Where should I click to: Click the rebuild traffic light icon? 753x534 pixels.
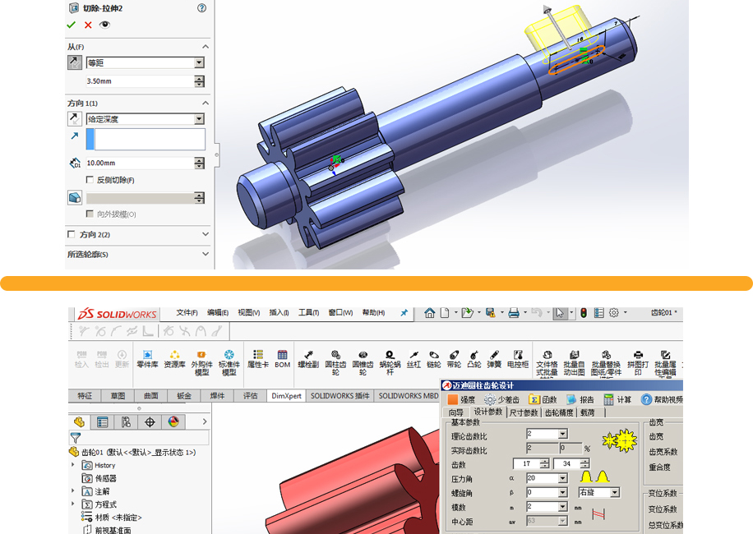584,313
